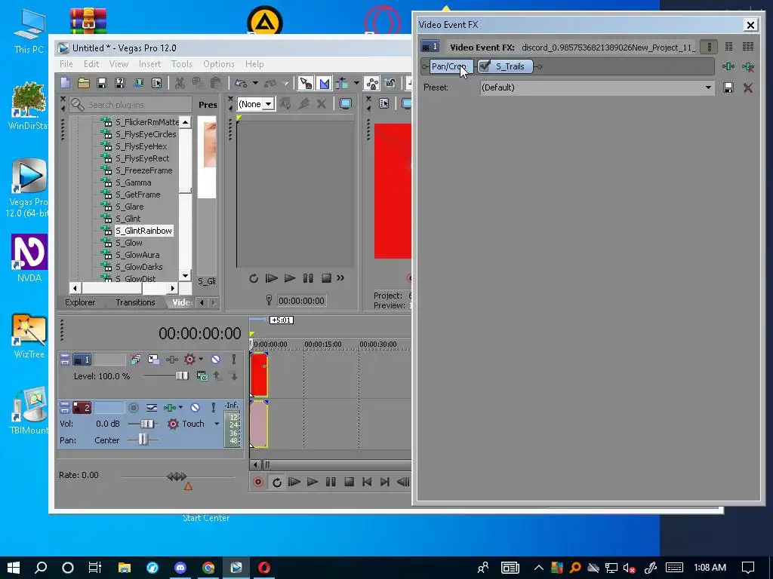Open the Edit menu
The width and height of the screenshot is (773, 579).
(91, 64)
